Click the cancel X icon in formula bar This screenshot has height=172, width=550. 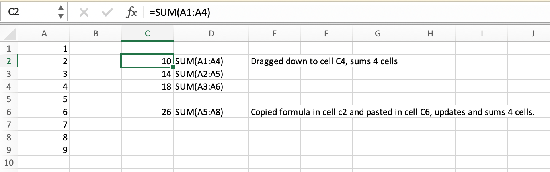point(84,13)
